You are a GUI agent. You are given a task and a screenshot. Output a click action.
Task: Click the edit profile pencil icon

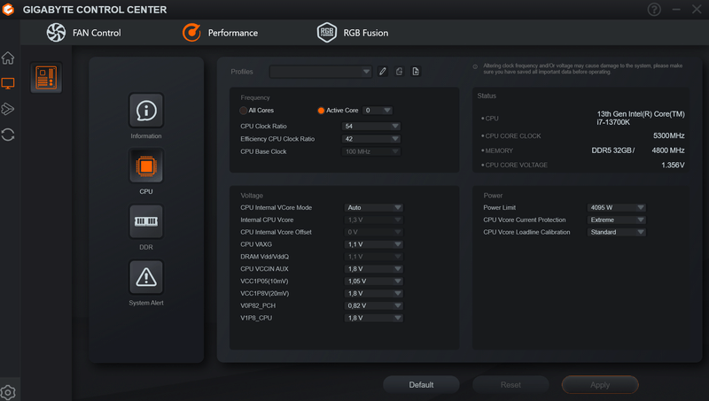[x=383, y=72]
